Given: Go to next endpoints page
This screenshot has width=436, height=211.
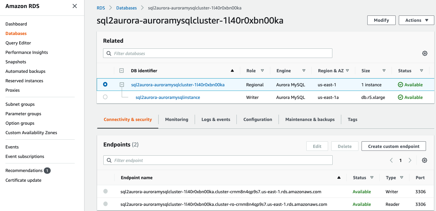Looking at the screenshot, I should [x=410, y=160].
